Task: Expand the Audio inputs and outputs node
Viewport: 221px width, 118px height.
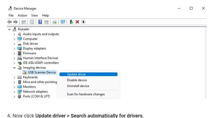Action: 15,34
